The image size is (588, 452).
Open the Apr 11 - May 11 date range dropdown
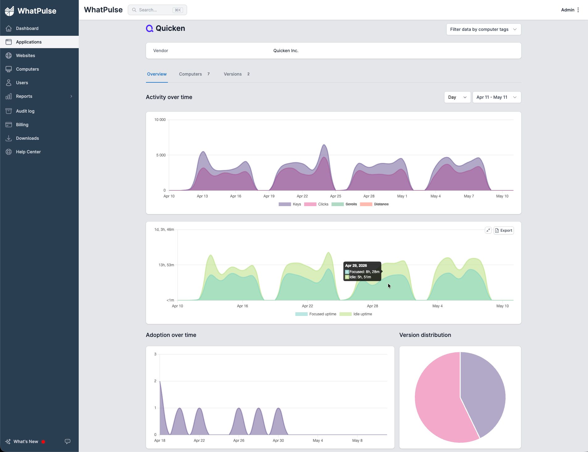(497, 97)
